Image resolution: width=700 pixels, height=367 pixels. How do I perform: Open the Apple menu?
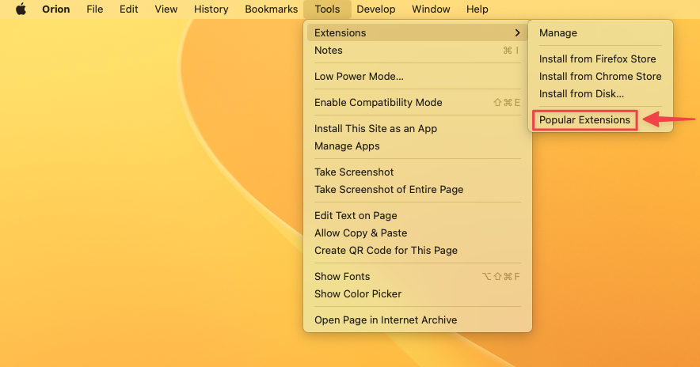click(x=21, y=9)
